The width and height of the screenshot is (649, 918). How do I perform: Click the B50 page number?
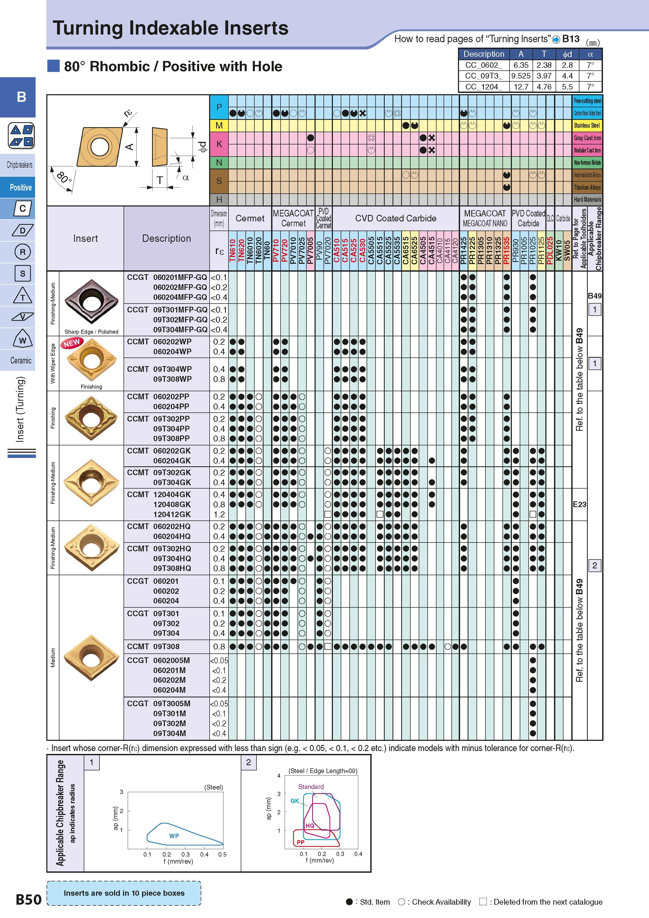pyautogui.click(x=29, y=900)
